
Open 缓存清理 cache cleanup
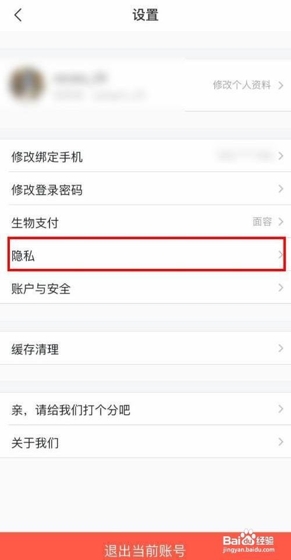[145, 348]
